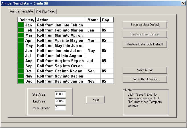This screenshot has width=187, height=128.
Task: Click the End Year input field
Action: pos(60,101)
